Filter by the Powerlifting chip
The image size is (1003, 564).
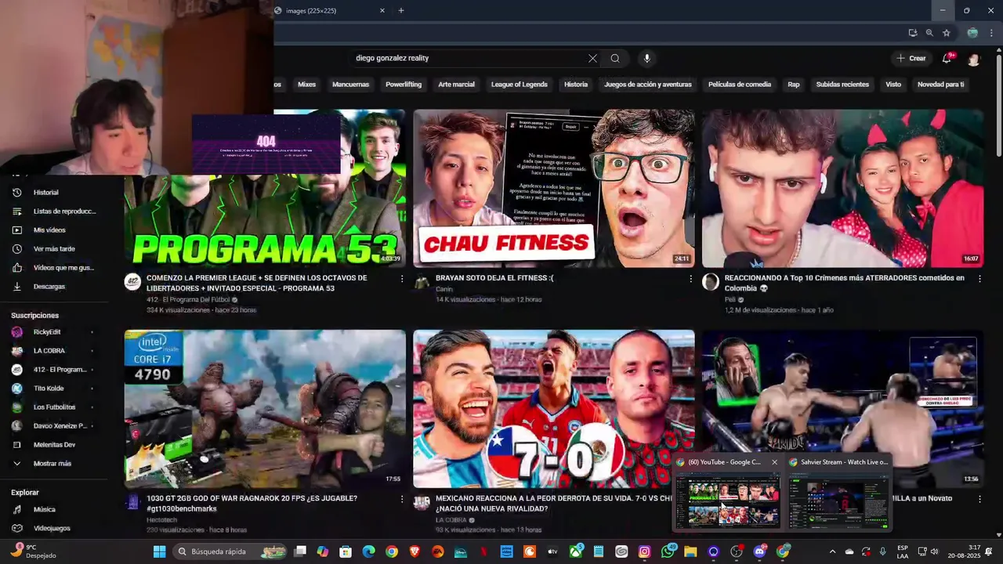(x=404, y=85)
